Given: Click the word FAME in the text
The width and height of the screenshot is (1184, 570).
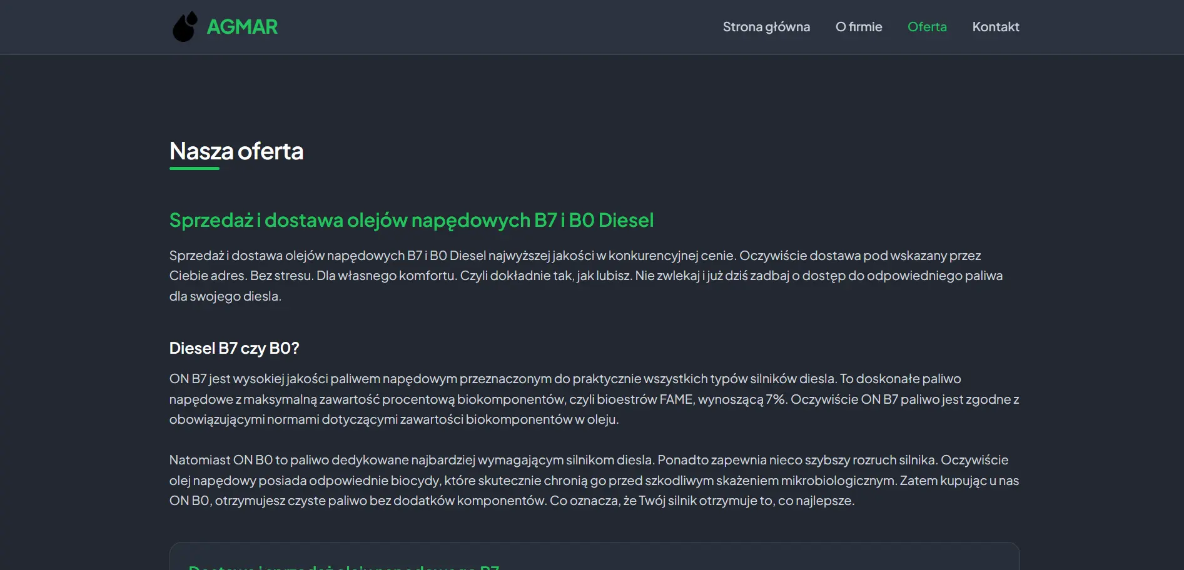Looking at the screenshot, I should 676,399.
